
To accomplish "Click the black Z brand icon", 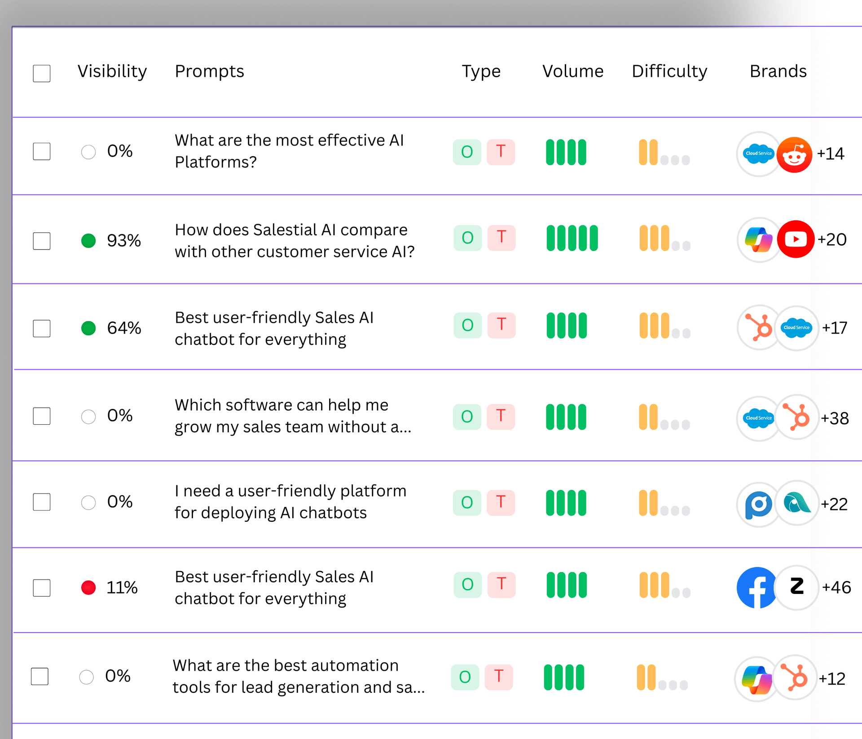I will coord(797,586).
